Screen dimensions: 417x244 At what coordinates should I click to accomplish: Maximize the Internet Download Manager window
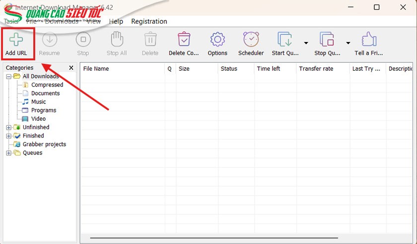point(377,7)
